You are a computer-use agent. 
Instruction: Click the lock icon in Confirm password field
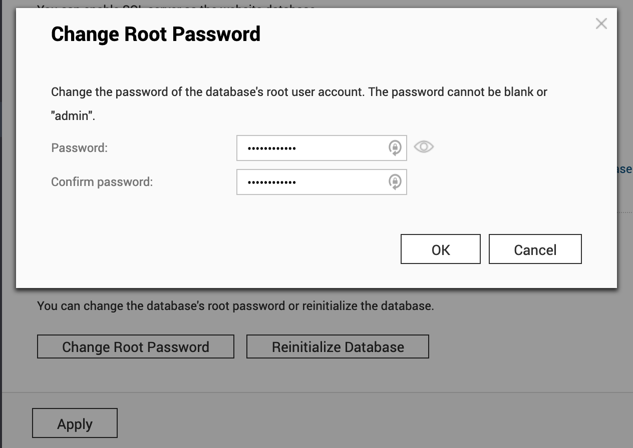pyautogui.click(x=395, y=182)
